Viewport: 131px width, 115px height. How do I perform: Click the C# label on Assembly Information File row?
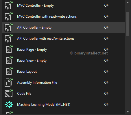106,83
